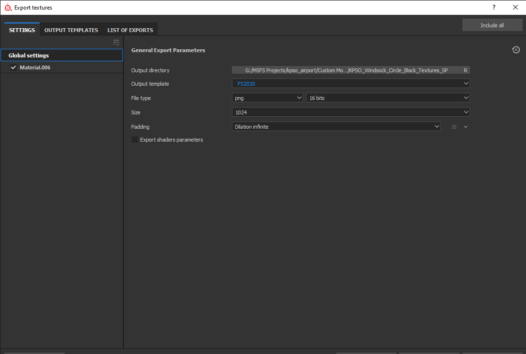The width and height of the screenshot is (526, 354).
Task: Expand the png file type dropdown
Action: pyautogui.click(x=267, y=98)
